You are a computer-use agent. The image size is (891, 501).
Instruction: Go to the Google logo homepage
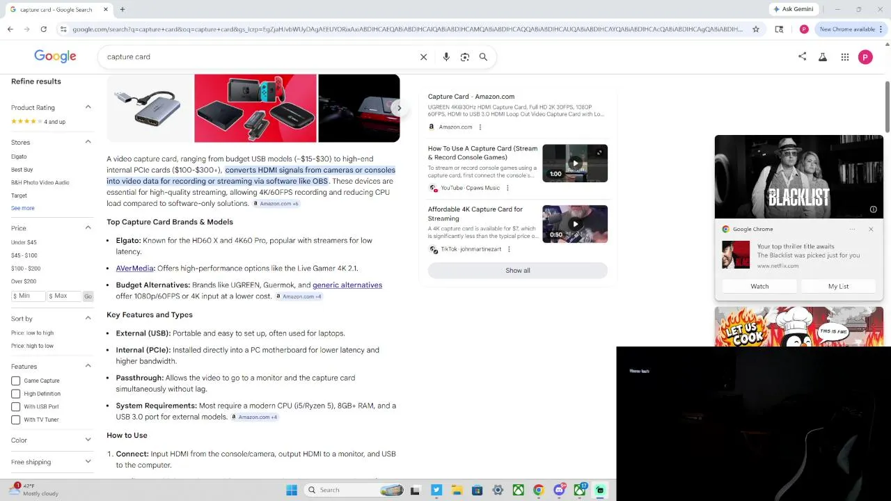tap(55, 56)
